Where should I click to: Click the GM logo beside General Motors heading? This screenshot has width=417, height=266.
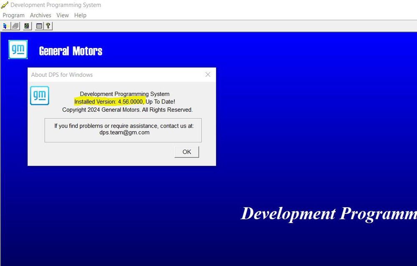[x=18, y=50]
